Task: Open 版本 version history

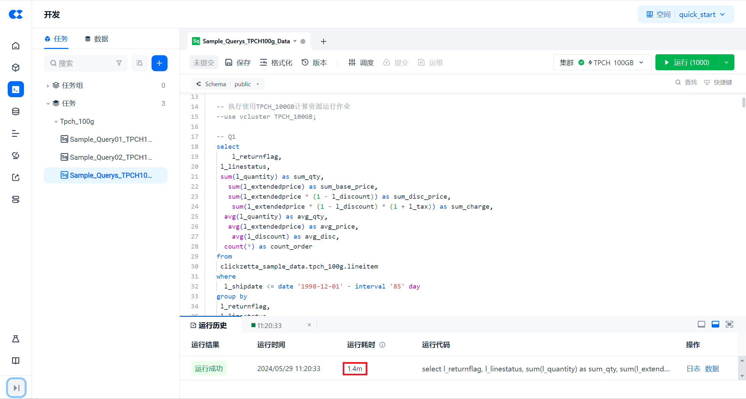Action: [x=314, y=63]
